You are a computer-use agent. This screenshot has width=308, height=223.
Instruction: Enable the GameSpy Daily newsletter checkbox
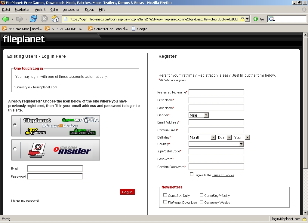[165, 195]
